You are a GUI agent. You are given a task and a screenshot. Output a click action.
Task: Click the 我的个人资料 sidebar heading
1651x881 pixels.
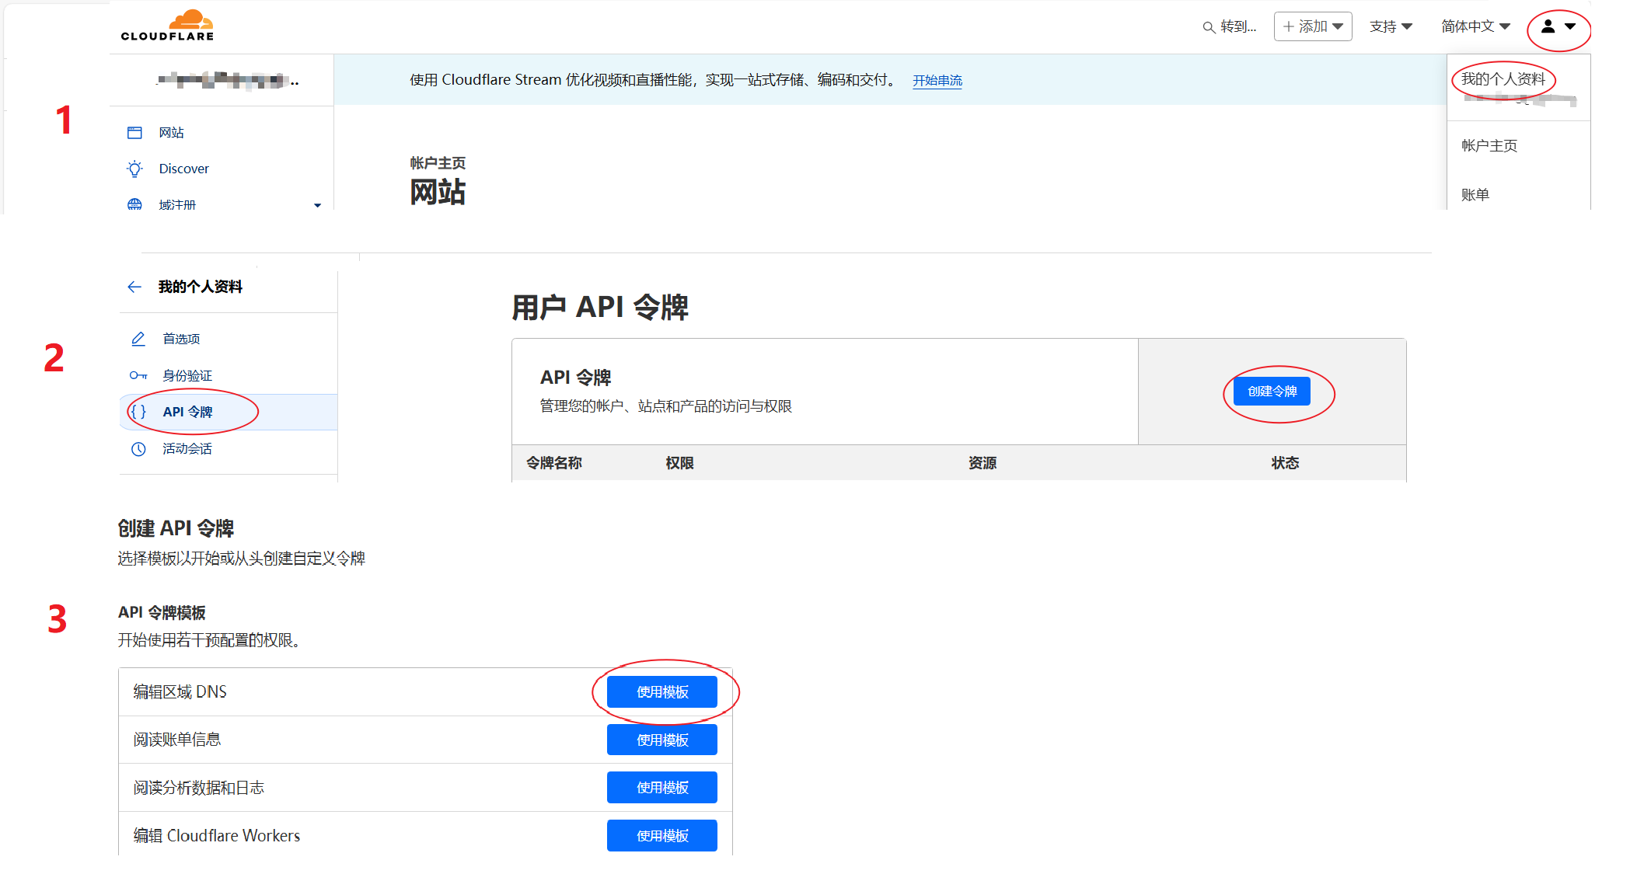click(201, 287)
